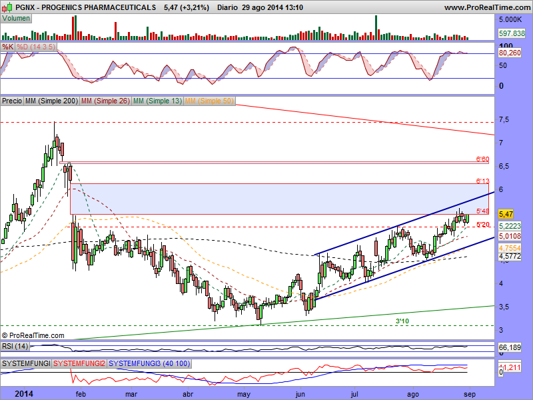Click the 6,5 price axis label

[x=504, y=166]
